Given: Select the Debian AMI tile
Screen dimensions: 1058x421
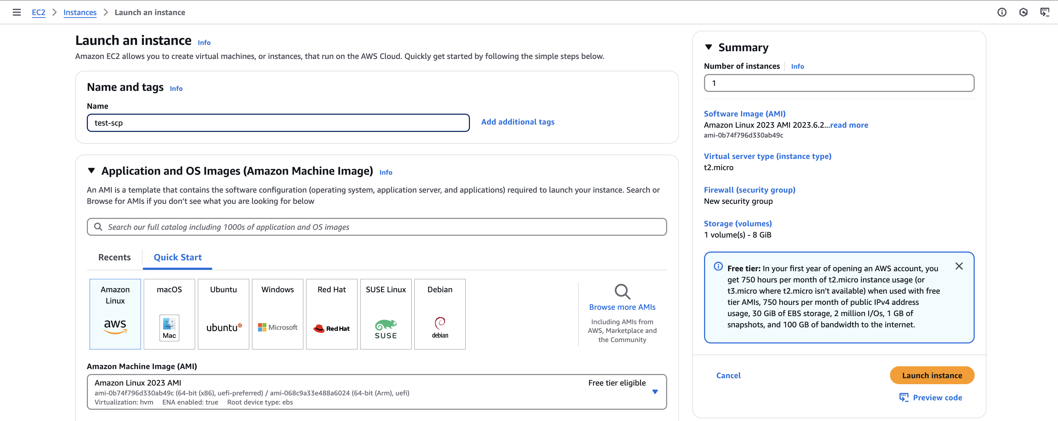Looking at the screenshot, I should pyautogui.click(x=440, y=314).
